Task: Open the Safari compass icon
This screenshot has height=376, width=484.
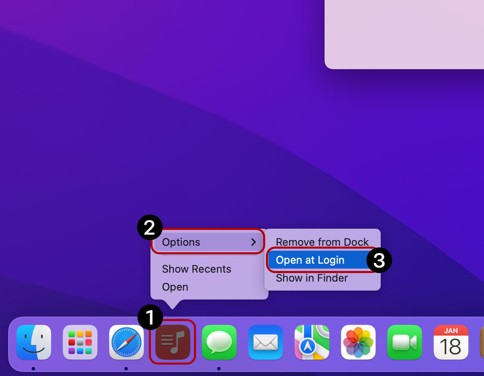Action: [x=126, y=342]
